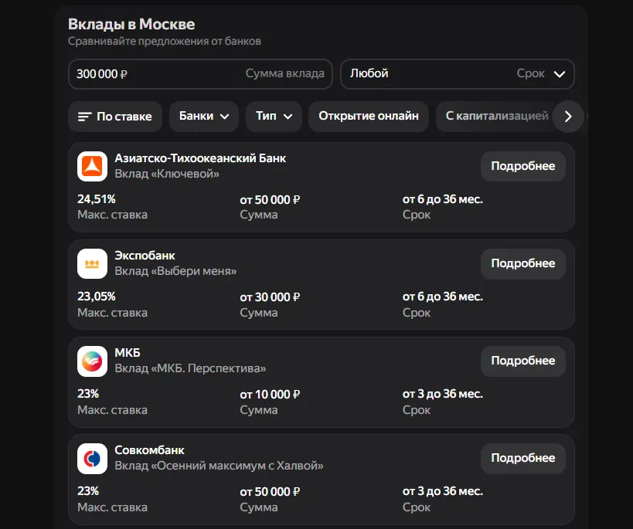The width and height of the screenshot is (633, 529).
Task: Click Совкомбанк term от 3 до 36 мес.
Action: [x=442, y=491]
